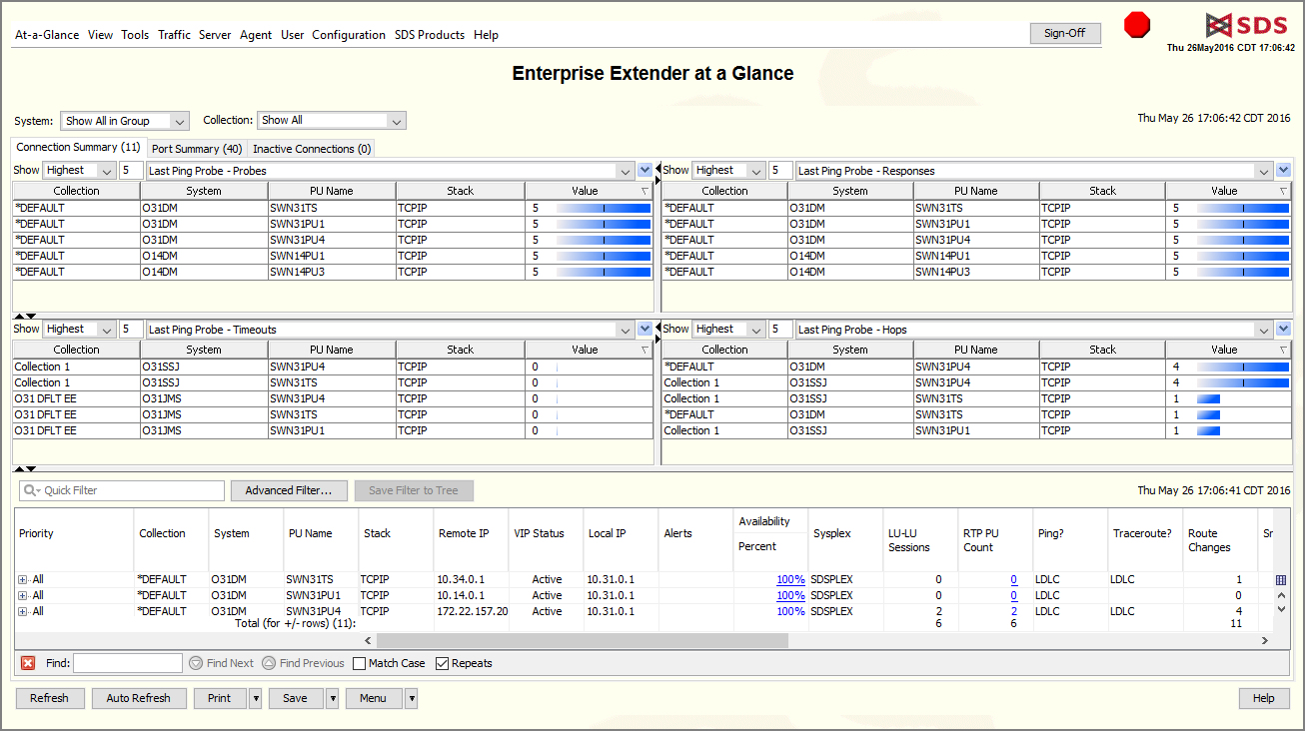
Task: Click the sort arrow in Timeouts Value column
Action: click(x=644, y=350)
